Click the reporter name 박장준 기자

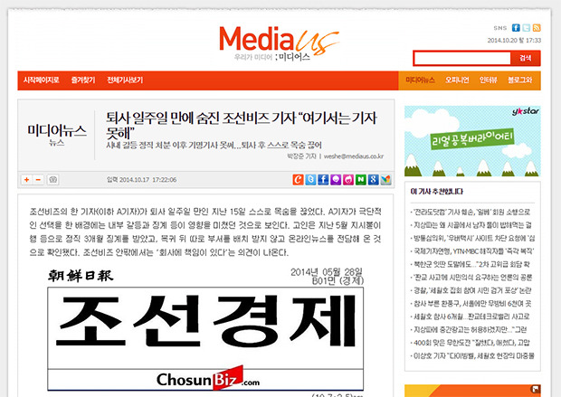pos(301,156)
